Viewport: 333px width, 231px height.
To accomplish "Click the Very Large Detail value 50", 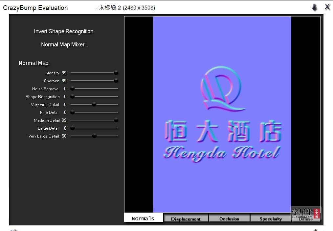I will tap(64, 136).
